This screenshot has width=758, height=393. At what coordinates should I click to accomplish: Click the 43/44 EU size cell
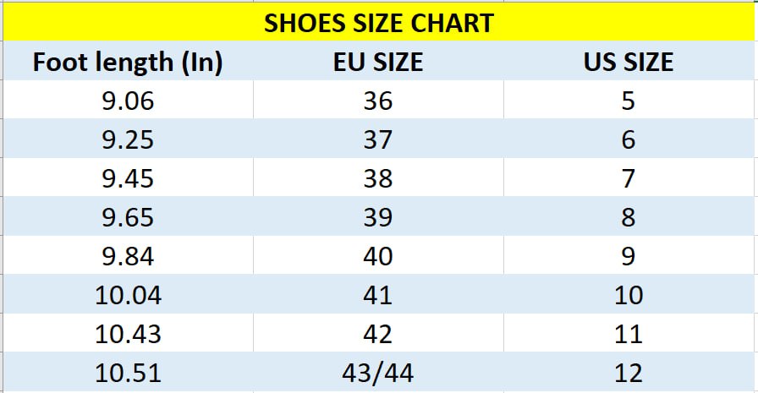point(378,372)
